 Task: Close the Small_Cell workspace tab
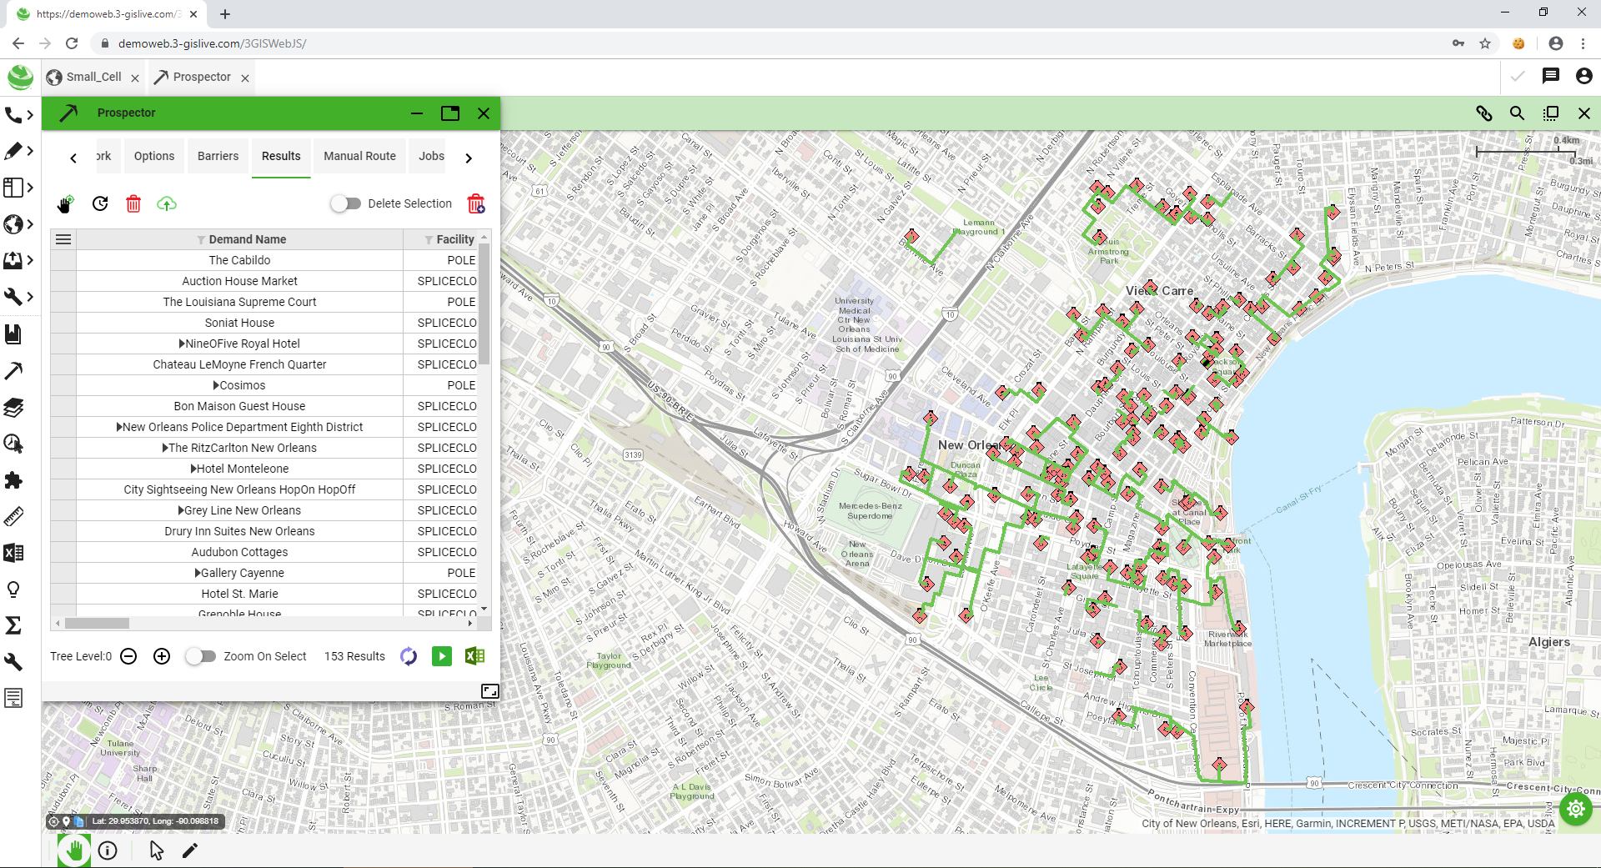point(135,77)
